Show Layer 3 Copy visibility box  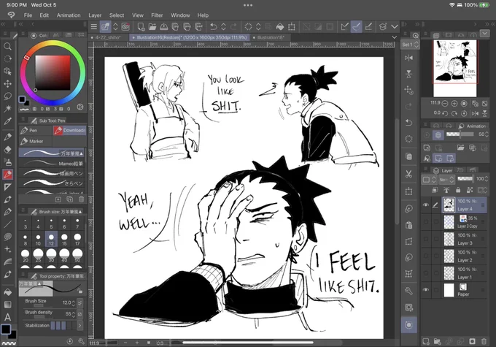point(426,222)
